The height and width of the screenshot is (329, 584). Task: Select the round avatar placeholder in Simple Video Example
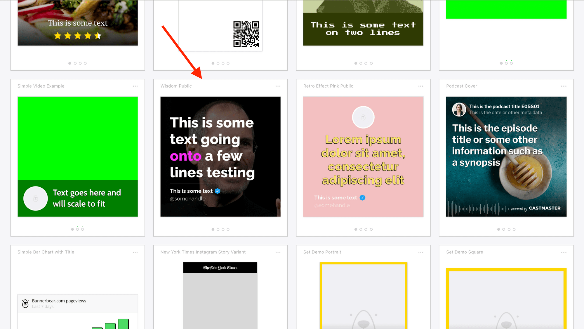(x=35, y=199)
